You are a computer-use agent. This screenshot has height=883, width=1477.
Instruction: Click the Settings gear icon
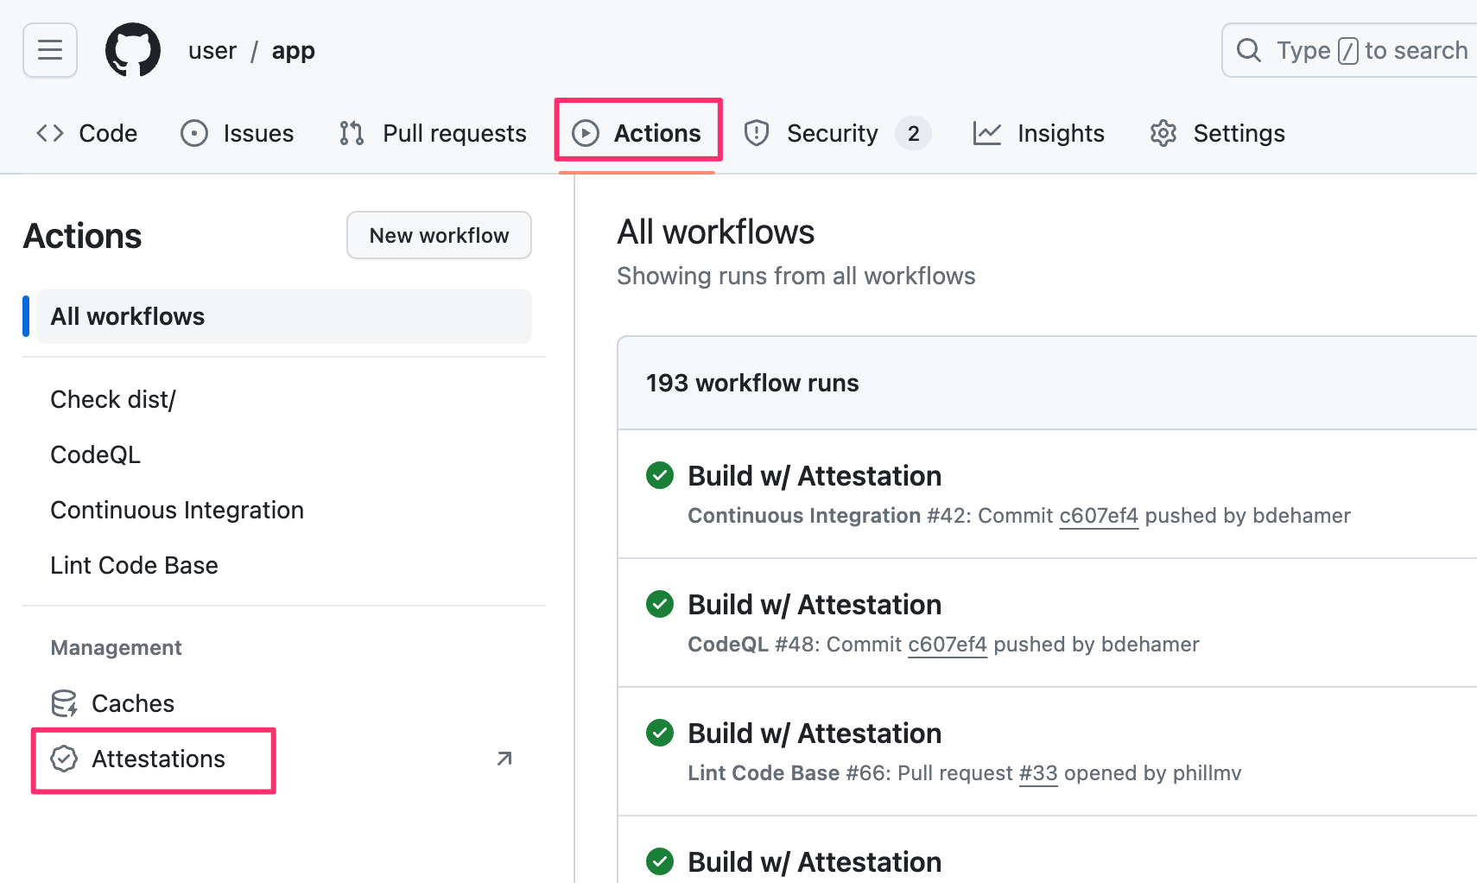click(x=1163, y=133)
